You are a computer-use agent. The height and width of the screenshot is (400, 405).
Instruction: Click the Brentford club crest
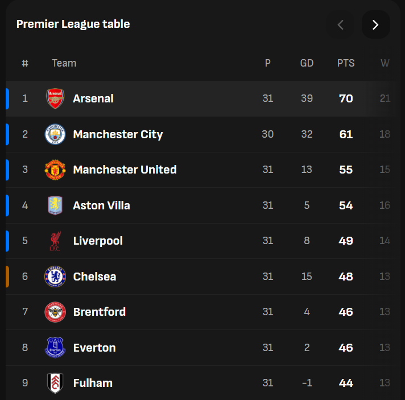55,312
